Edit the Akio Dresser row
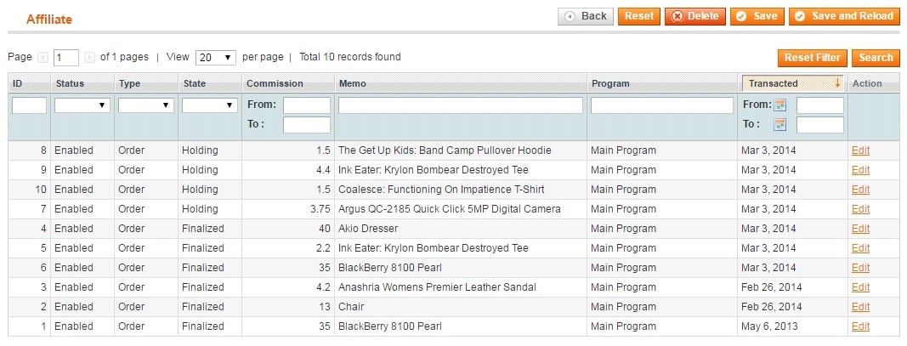The height and width of the screenshot is (346, 907). pos(860,229)
